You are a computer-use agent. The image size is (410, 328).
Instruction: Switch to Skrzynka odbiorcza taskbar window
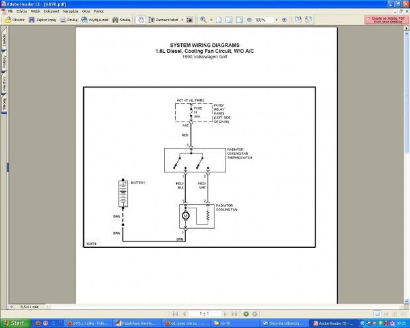click(284, 323)
